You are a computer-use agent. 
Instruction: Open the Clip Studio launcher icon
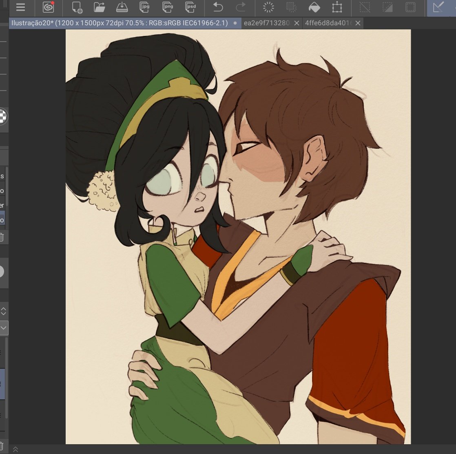(48, 7)
